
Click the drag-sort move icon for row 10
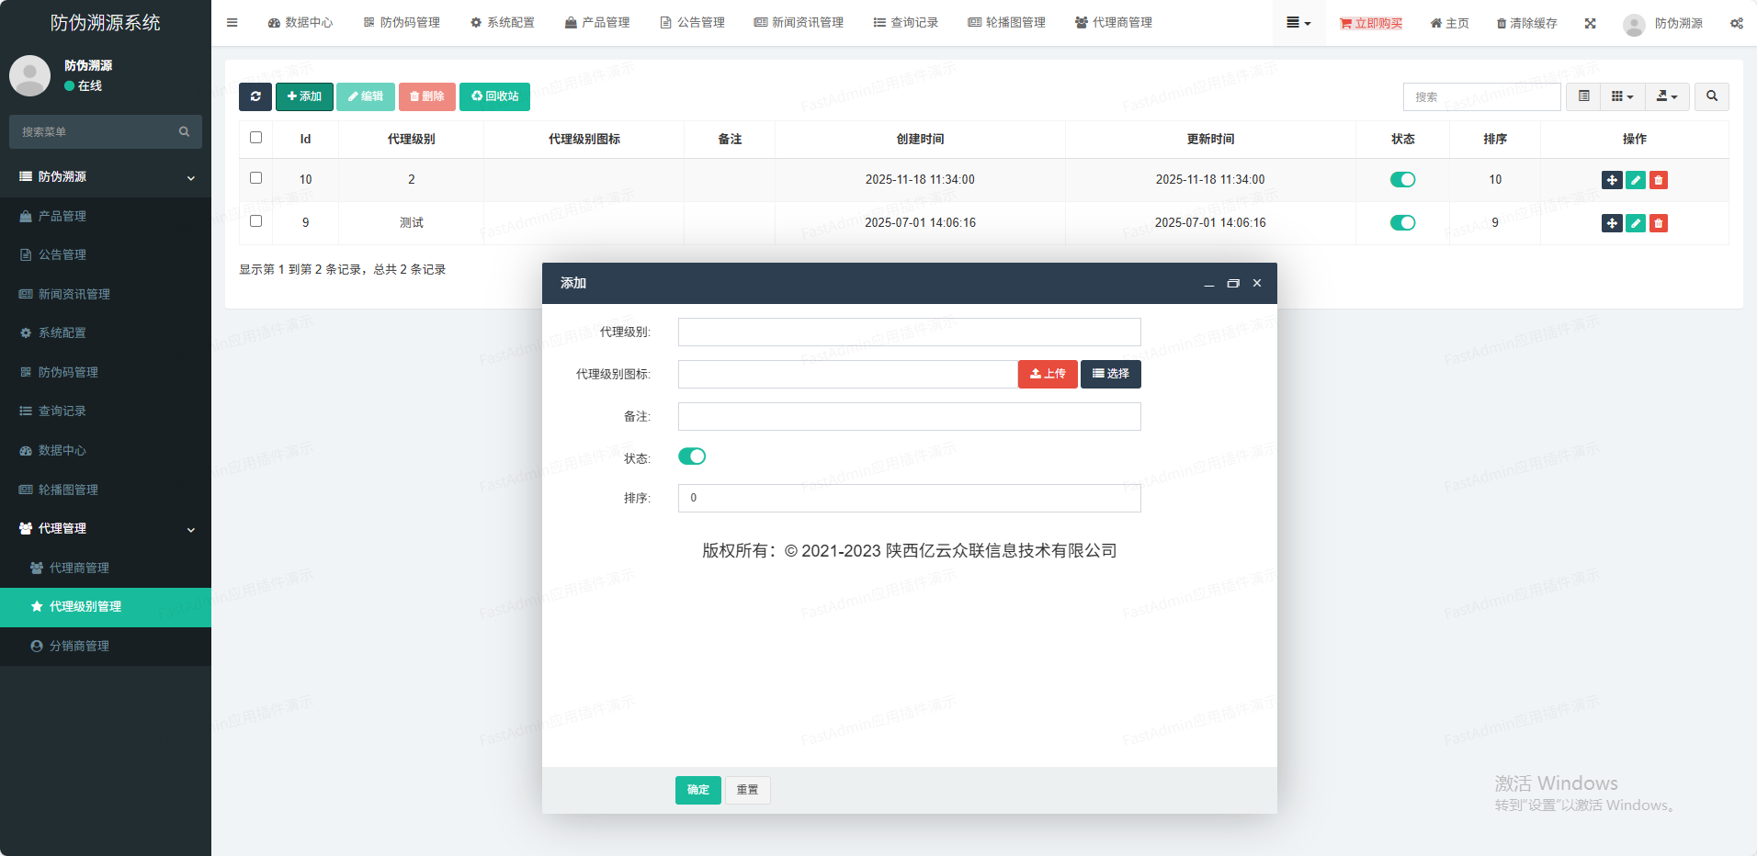tap(1611, 180)
